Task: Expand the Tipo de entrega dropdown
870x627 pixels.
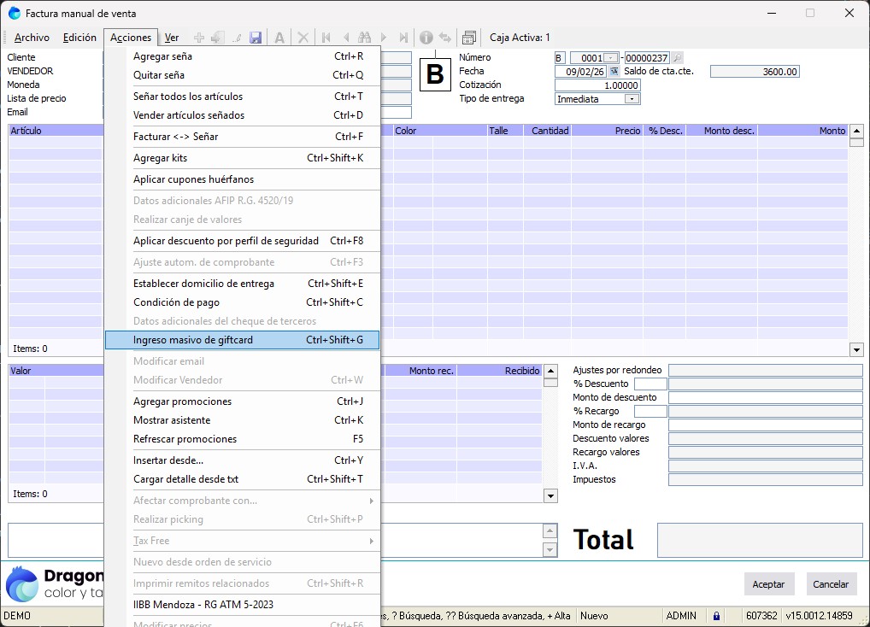Action: [632, 99]
